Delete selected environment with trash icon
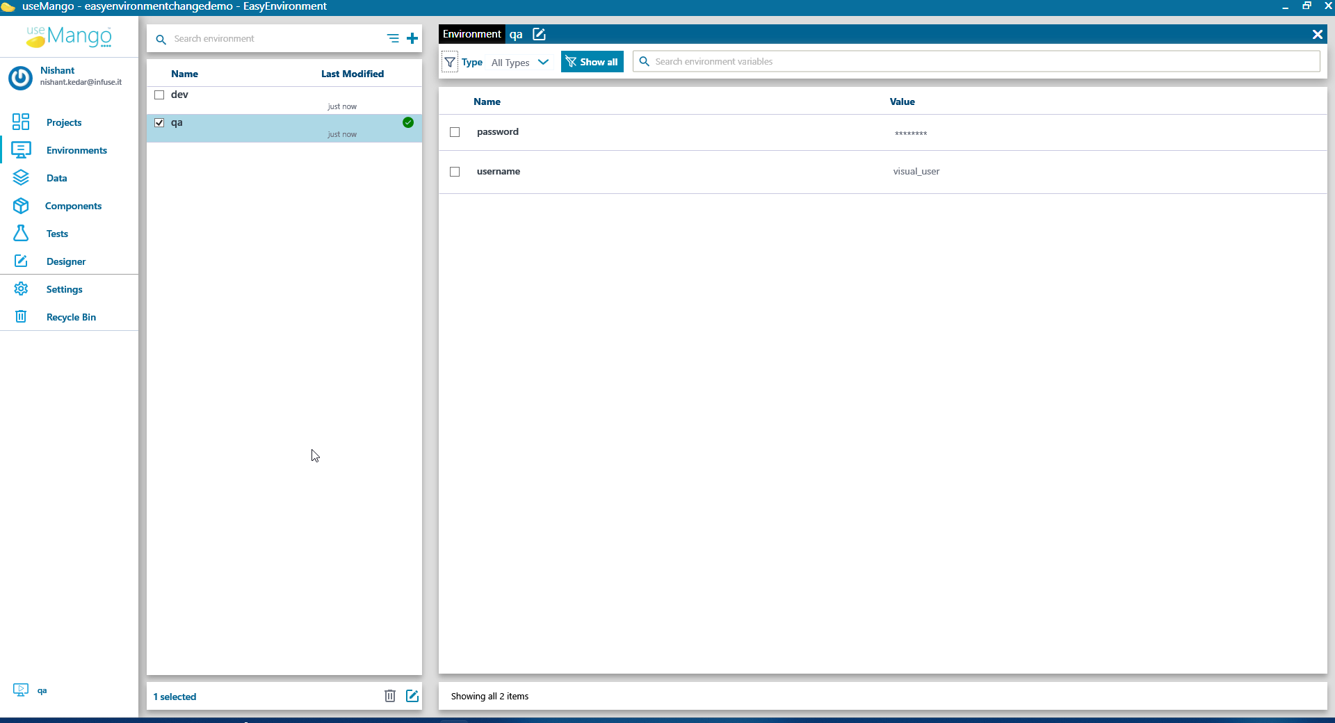The image size is (1335, 723). [390, 696]
